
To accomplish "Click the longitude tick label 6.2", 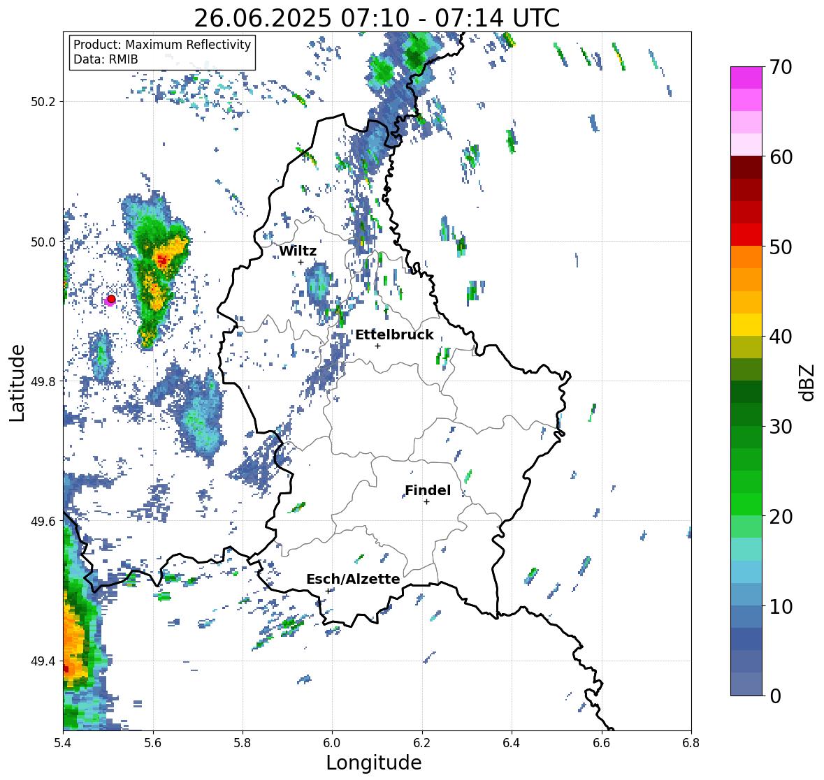I will [x=422, y=743].
